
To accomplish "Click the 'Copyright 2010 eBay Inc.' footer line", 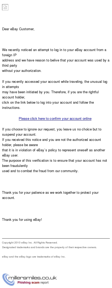I will pyautogui.click(x=30, y=243).
